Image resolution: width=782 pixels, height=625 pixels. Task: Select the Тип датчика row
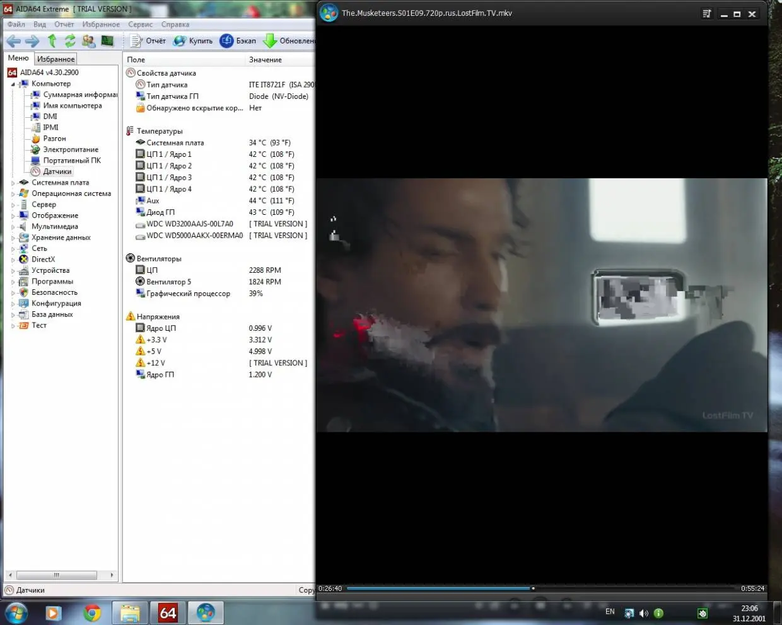219,85
